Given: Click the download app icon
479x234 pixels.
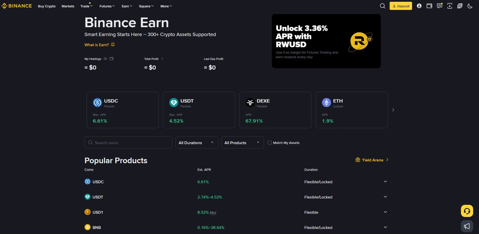Looking at the screenshot, I should [449, 6].
